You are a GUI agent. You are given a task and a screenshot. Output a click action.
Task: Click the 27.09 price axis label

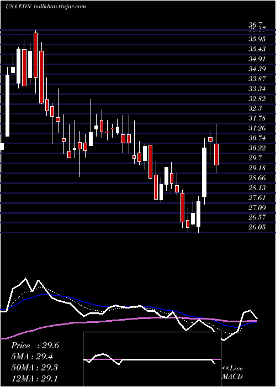[x=257, y=207]
